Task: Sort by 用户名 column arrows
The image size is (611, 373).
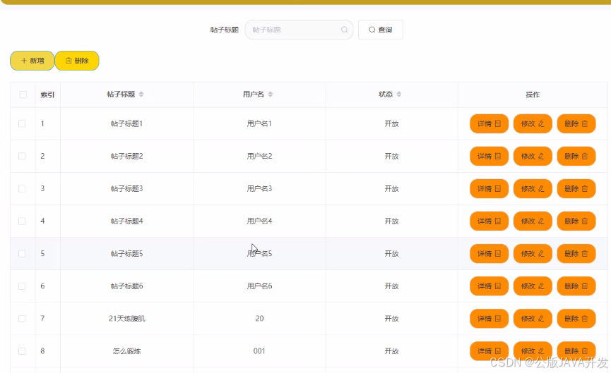Action: tap(270, 94)
